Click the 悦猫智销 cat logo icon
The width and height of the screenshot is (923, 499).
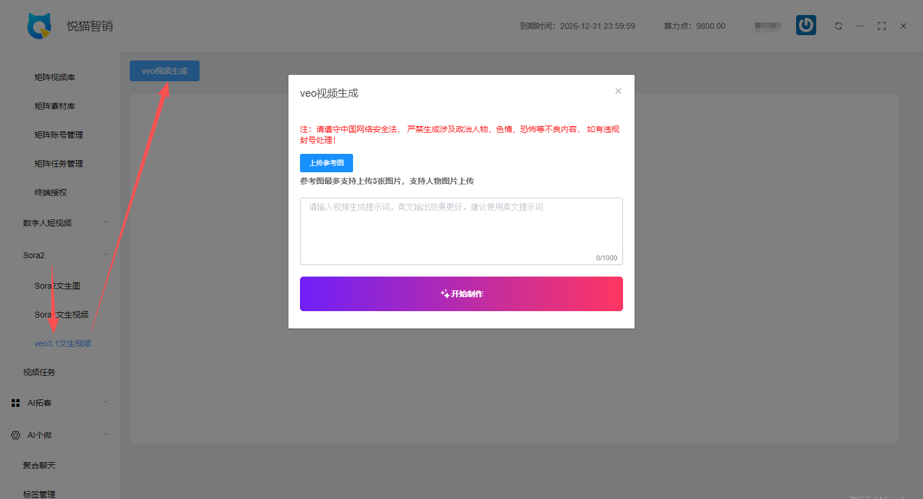[39, 26]
